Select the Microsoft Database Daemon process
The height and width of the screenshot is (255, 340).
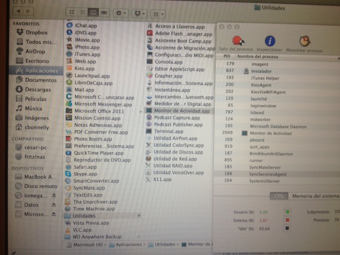click(x=277, y=126)
